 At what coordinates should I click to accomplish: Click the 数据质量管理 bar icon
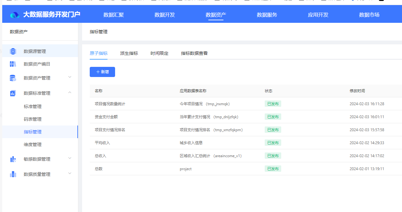tap(13, 174)
